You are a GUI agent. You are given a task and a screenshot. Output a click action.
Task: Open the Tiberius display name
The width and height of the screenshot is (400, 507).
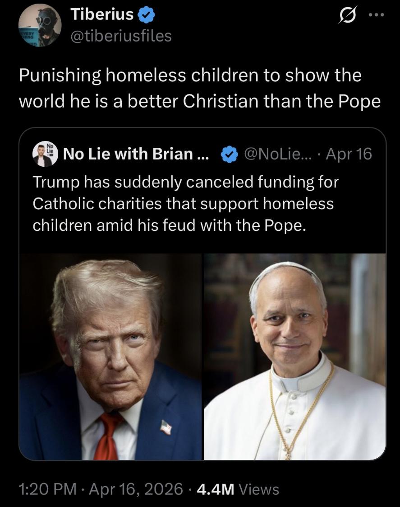pyautogui.click(x=102, y=14)
